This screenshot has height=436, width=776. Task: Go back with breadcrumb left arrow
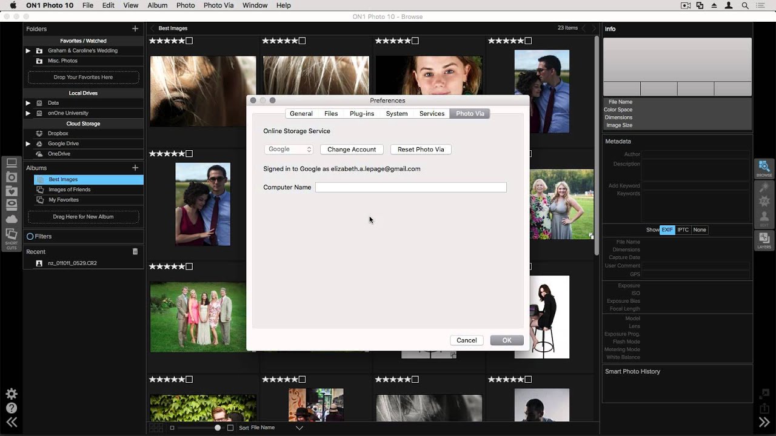(153, 28)
